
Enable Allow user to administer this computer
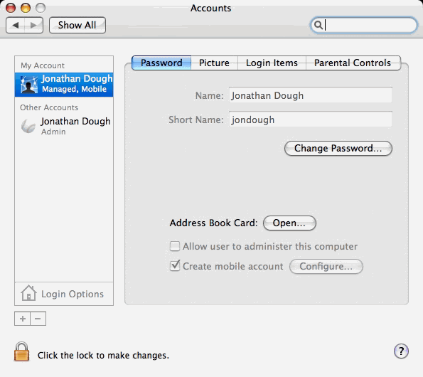pos(175,246)
